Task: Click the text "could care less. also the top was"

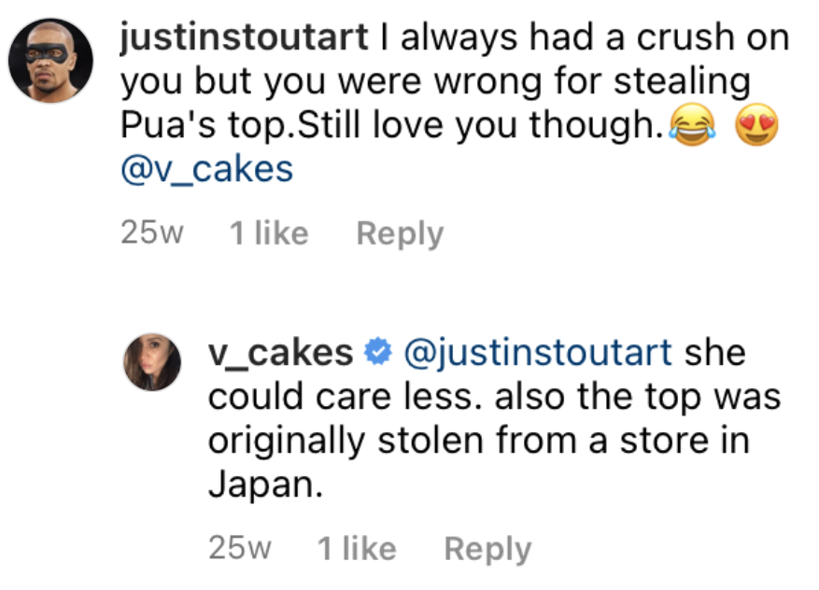Action: click(x=494, y=397)
